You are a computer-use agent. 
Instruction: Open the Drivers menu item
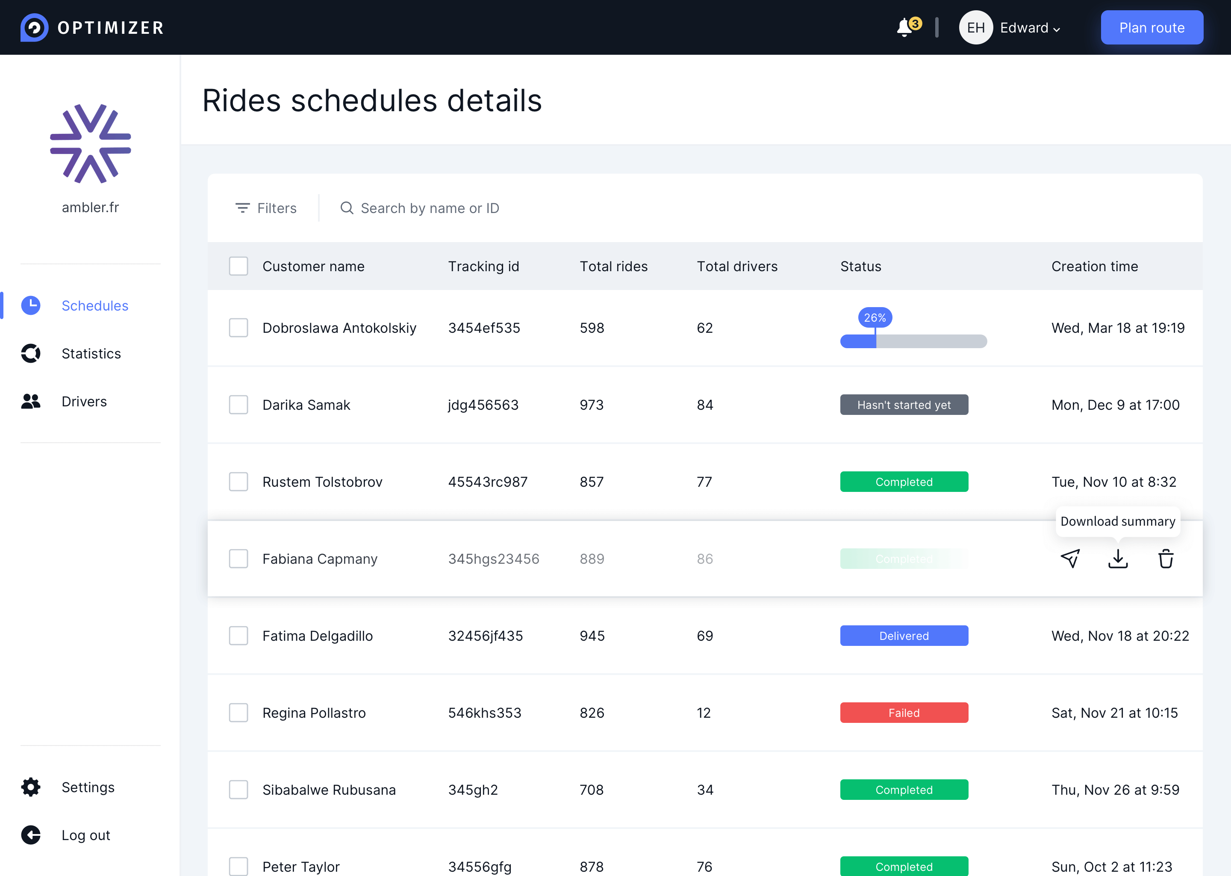84,402
